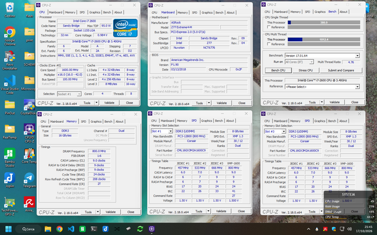
Task: Select the Part Number field in Slot #1 window
Action: tap(191, 150)
